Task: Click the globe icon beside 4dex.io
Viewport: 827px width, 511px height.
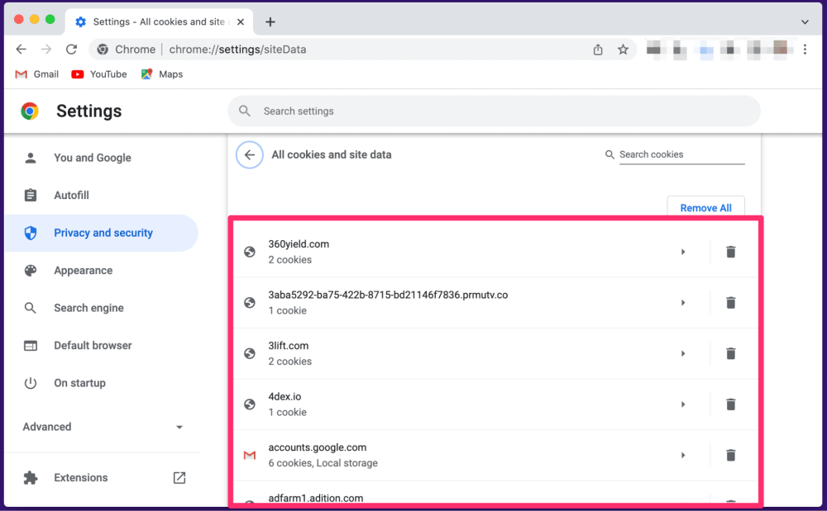Action: point(250,405)
